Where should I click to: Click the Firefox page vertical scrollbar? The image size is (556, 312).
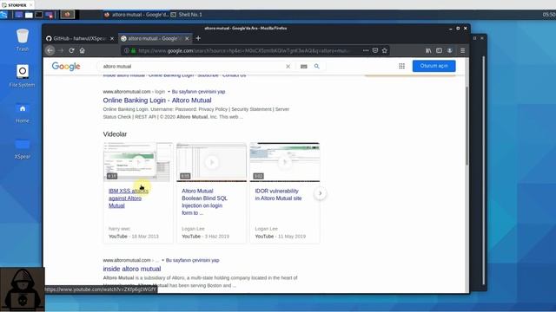[x=467, y=126]
